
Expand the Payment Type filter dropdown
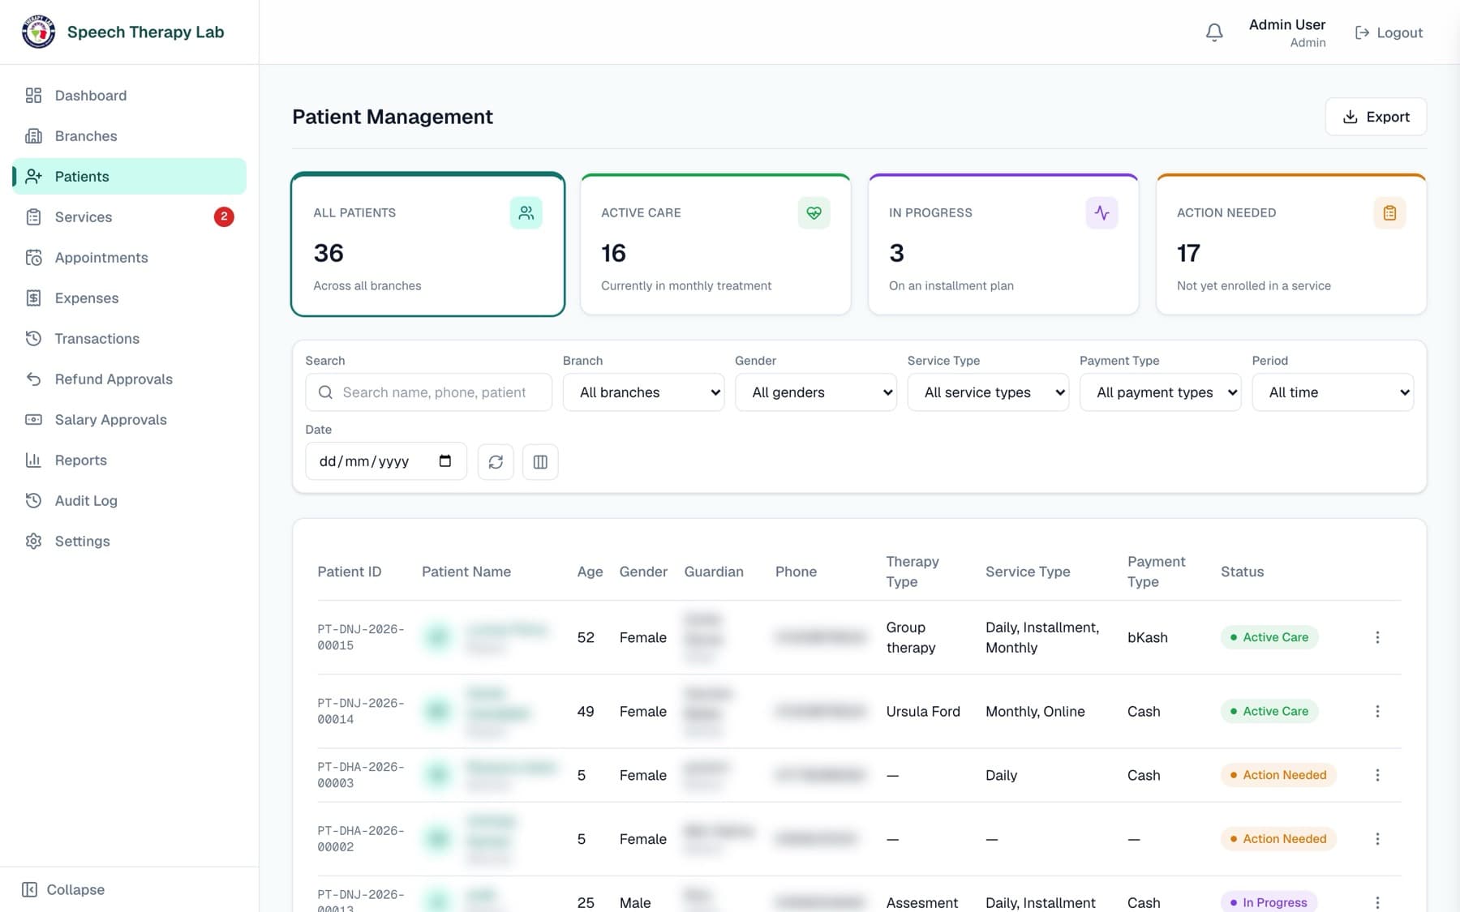click(x=1161, y=392)
